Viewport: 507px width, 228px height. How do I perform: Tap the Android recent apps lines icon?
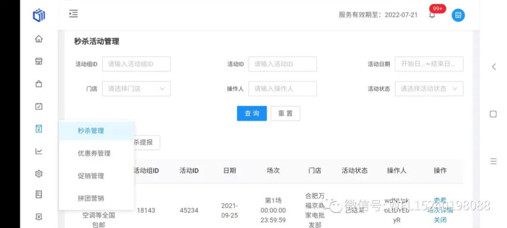(493, 161)
